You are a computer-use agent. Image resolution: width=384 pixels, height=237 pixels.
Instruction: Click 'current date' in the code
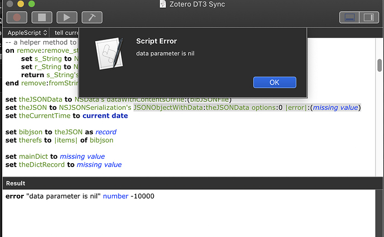[x=105, y=116]
